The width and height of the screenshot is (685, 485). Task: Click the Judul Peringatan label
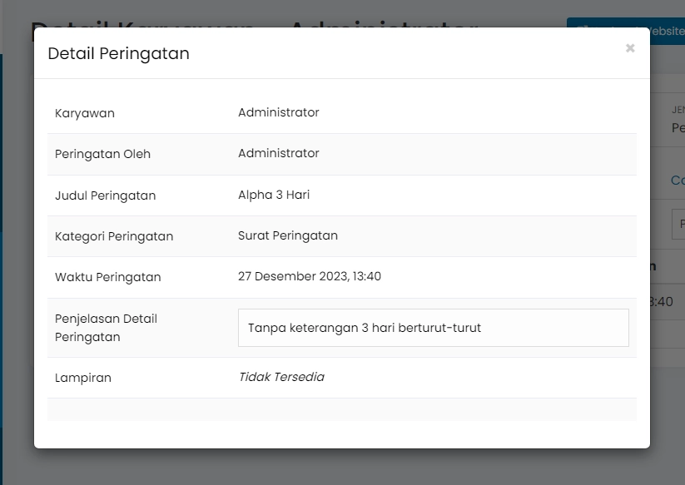click(x=104, y=195)
